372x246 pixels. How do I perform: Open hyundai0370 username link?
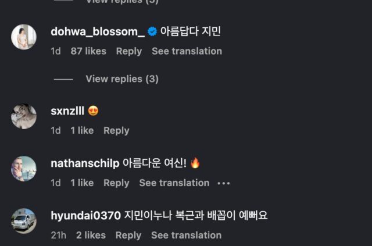pos(85,216)
